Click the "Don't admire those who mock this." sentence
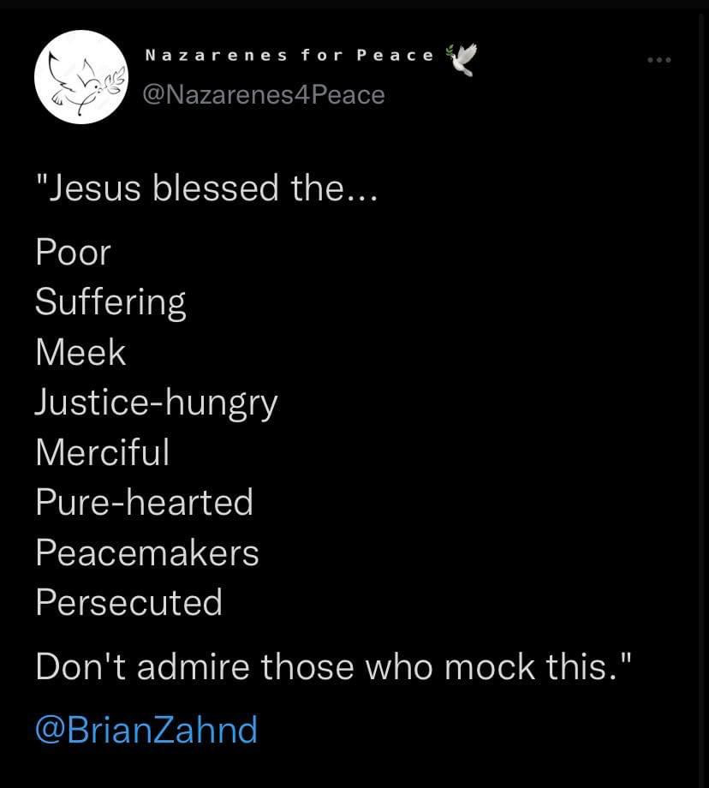This screenshot has height=788, width=709. pos(334,666)
